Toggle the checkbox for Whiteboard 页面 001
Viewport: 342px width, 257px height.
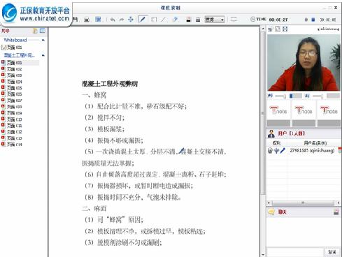pyautogui.click(x=3, y=47)
